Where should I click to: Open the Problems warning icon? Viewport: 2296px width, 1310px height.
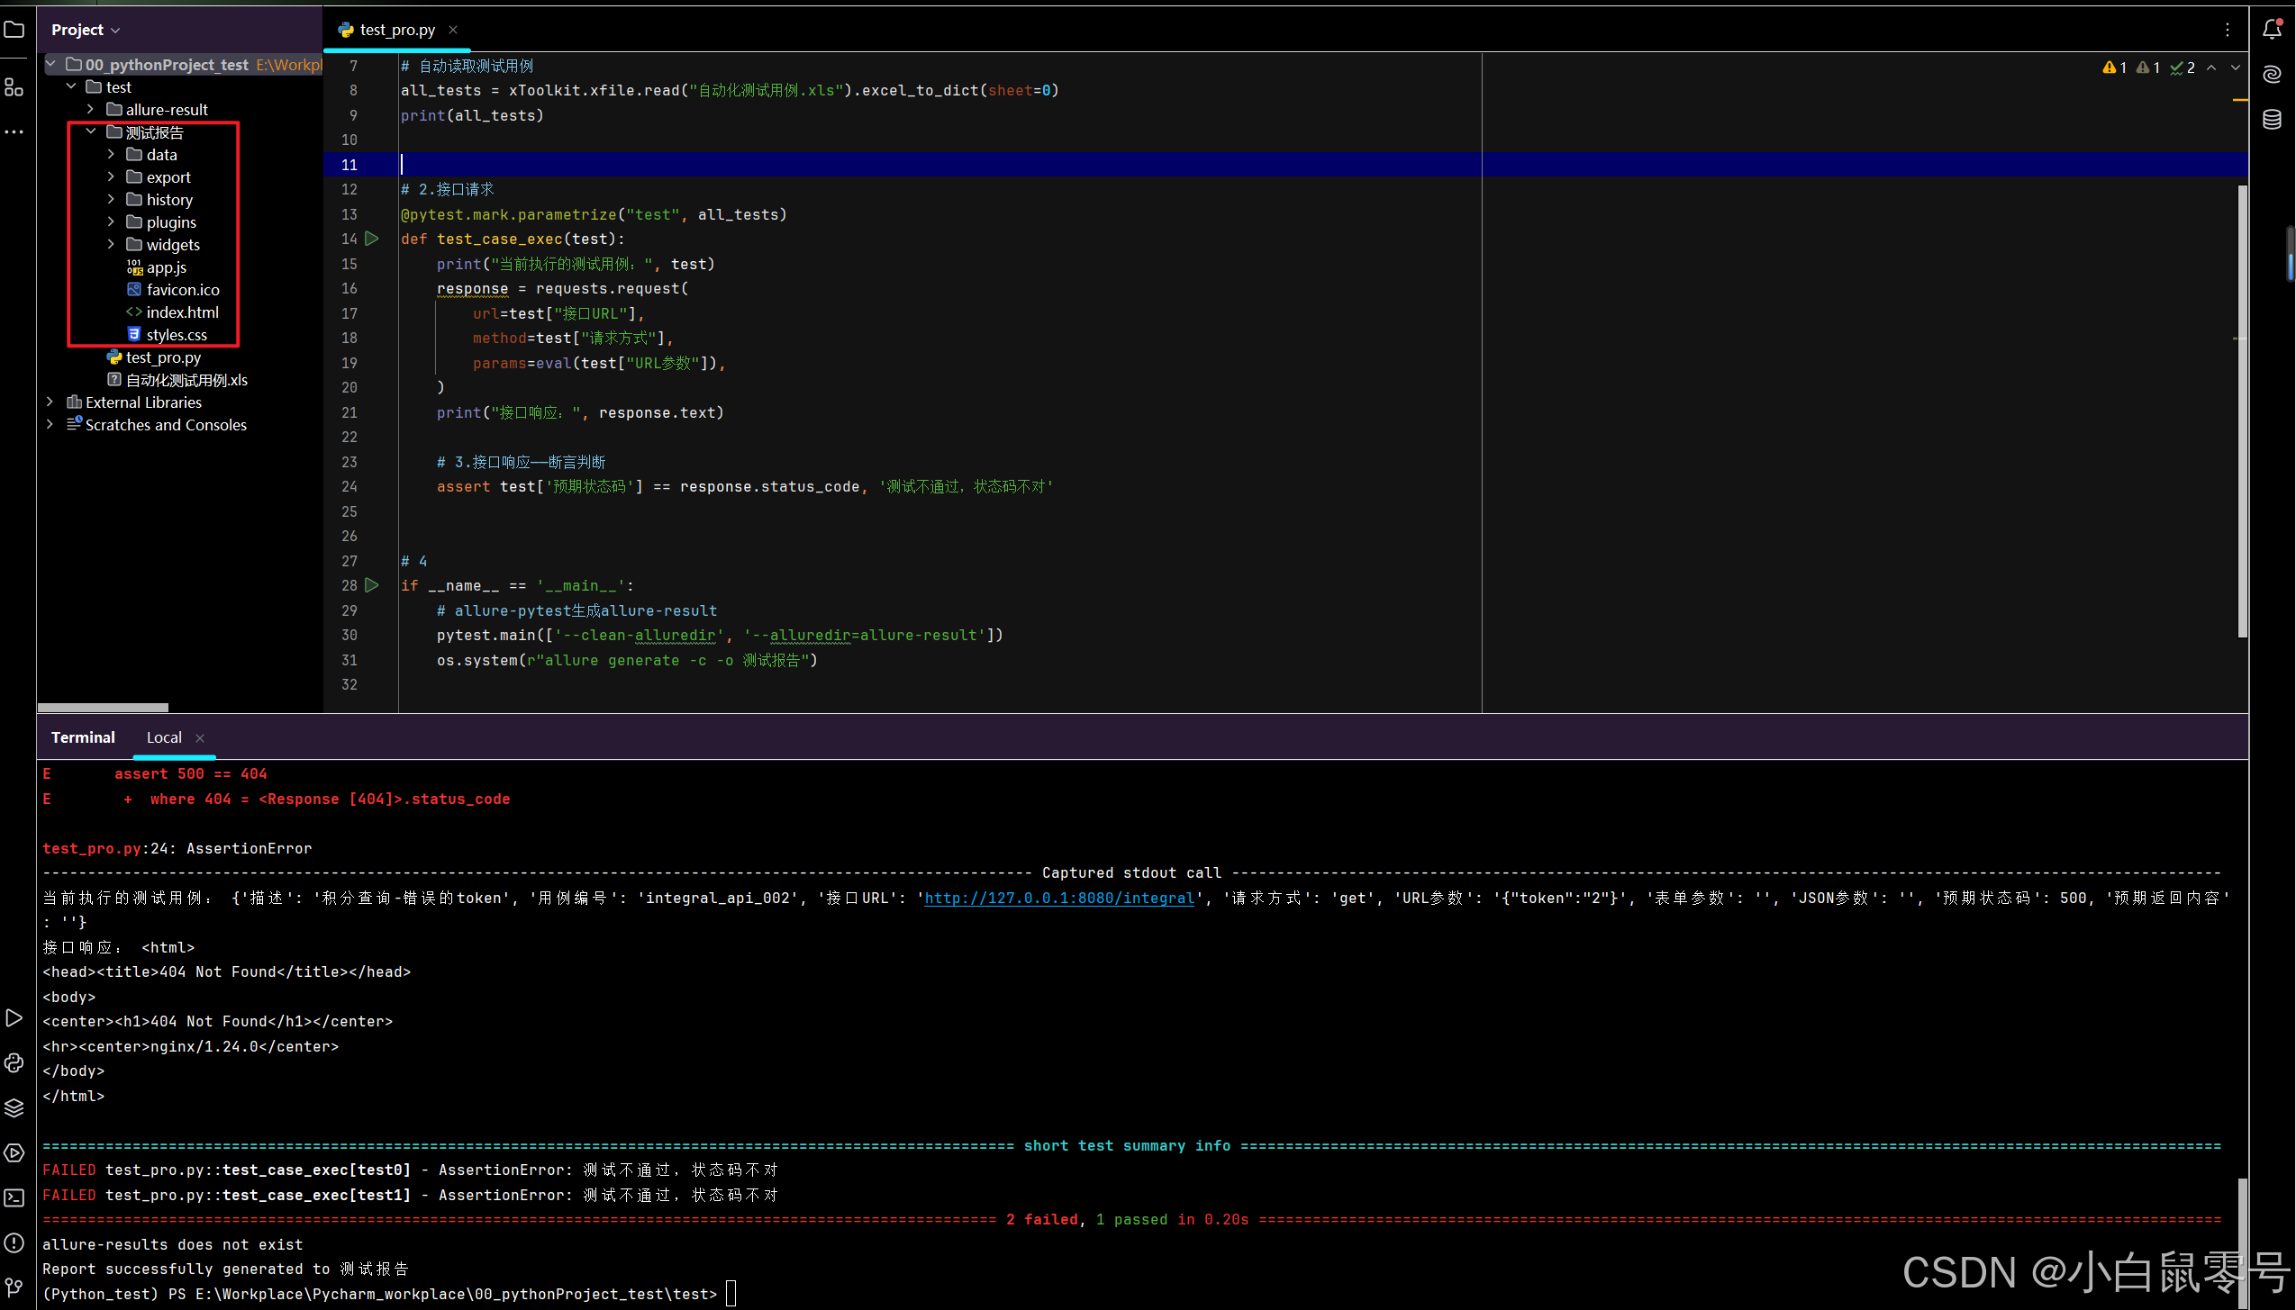tap(14, 1242)
